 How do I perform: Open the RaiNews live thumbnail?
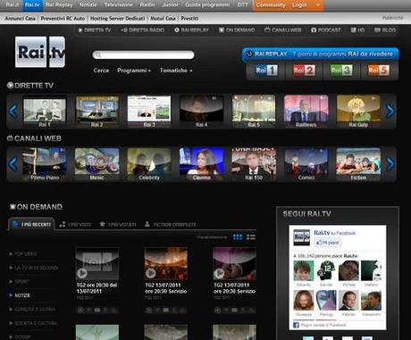pyautogui.click(x=306, y=112)
